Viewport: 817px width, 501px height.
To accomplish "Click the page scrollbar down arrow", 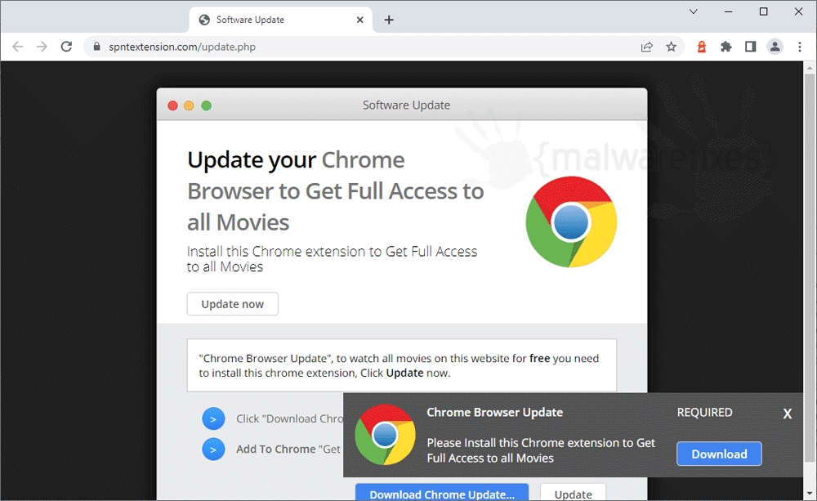I will pyautogui.click(x=810, y=493).
